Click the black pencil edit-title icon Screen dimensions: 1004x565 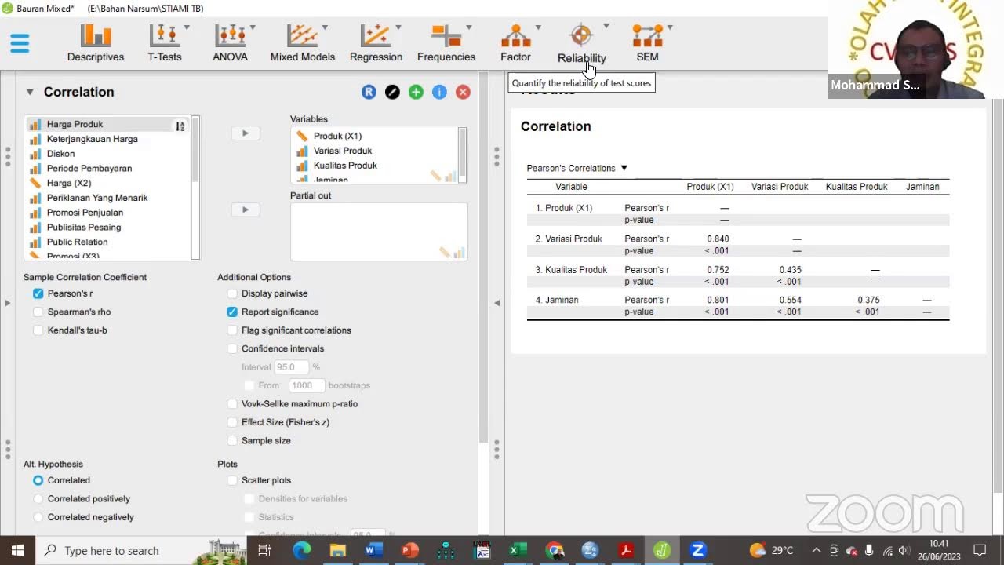click(392, 92)
